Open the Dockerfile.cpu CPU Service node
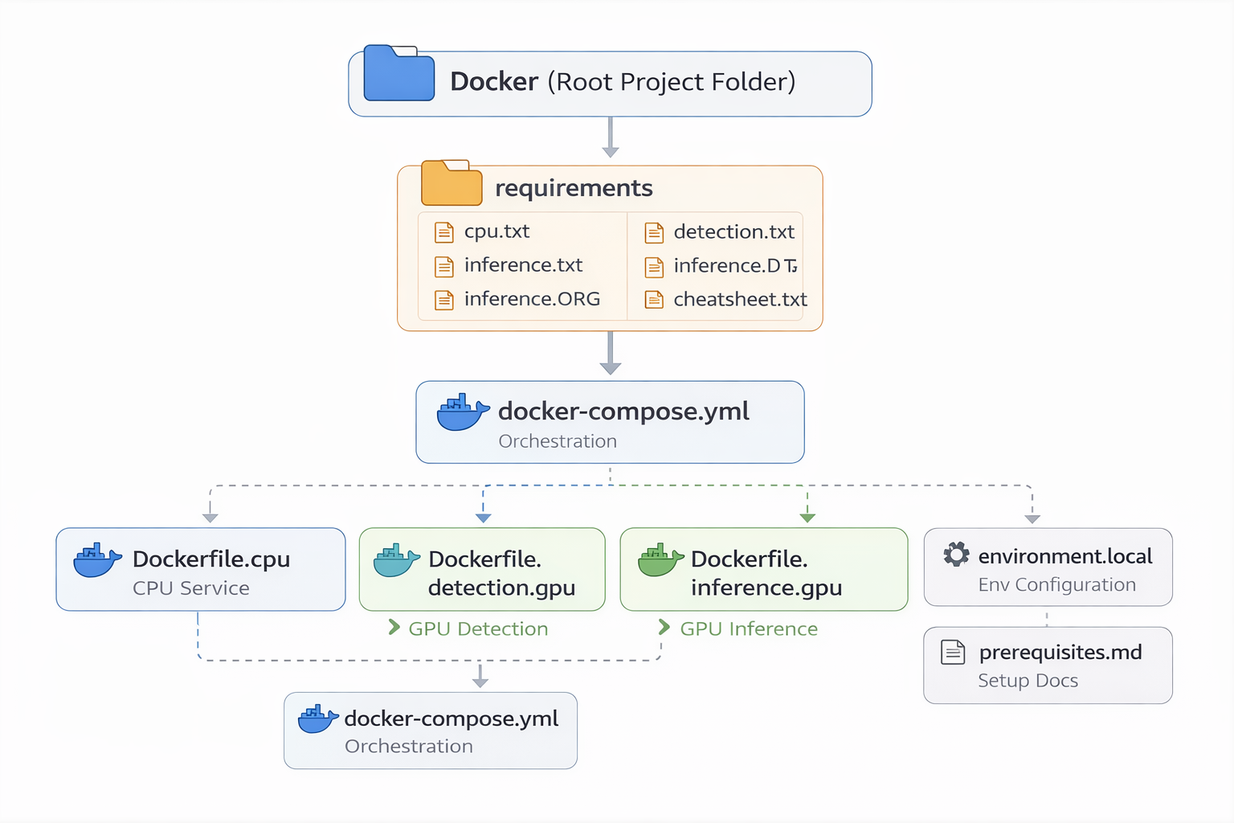Image resolution: width=1234 pixels, height=823 pixels. click(200, 569)
